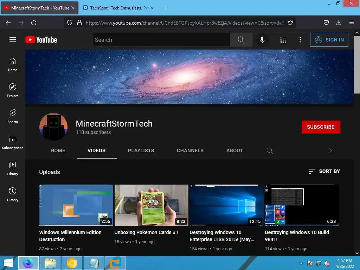Screen dimensions: 360x270
Task: Click the YouTube logo
Action: pos(41,40)
